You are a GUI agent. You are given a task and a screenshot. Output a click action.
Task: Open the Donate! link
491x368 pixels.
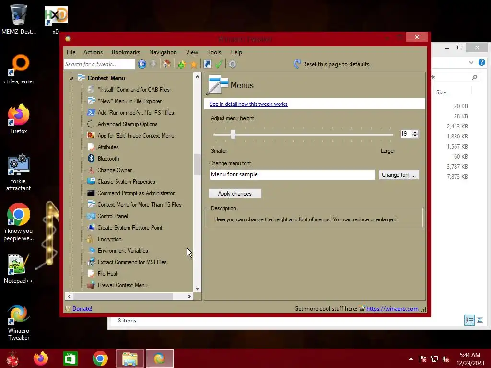pyautogui.click(x=82, y=309)
